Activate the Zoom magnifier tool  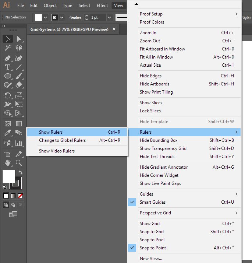19,162
